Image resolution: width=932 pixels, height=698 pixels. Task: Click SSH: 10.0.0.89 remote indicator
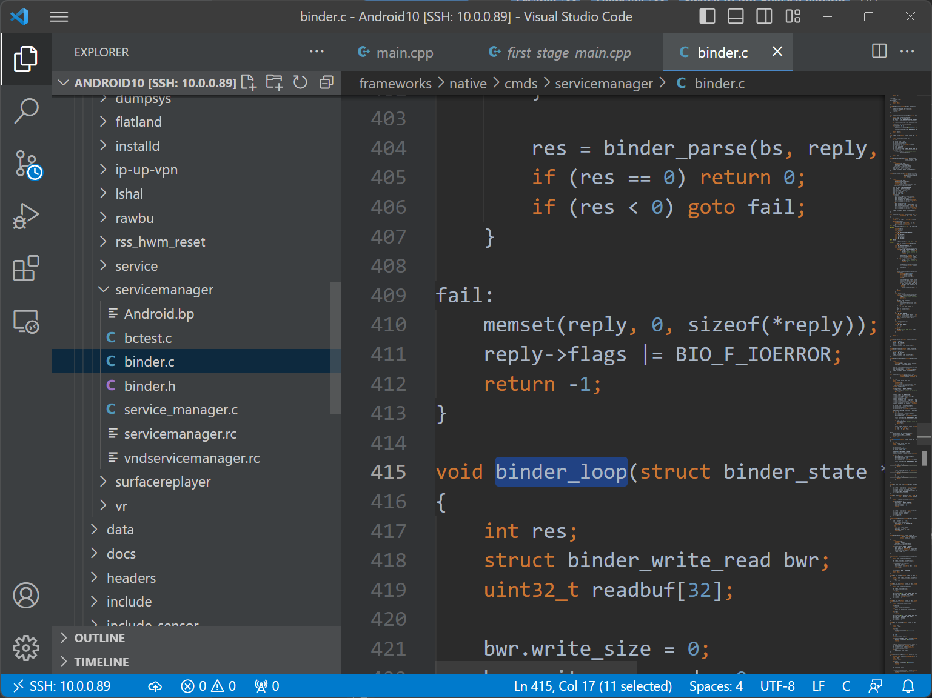(x=62, y=686)
